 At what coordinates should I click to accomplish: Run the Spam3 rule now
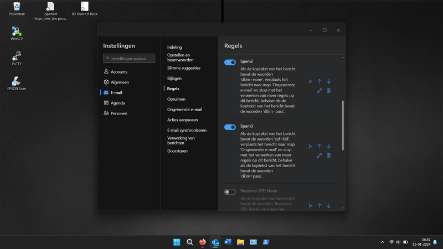[x=310, y=146]
